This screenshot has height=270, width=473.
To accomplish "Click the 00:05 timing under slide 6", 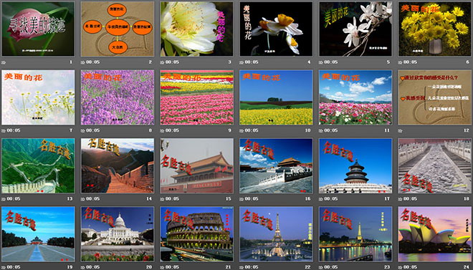I will pos(410,62).
